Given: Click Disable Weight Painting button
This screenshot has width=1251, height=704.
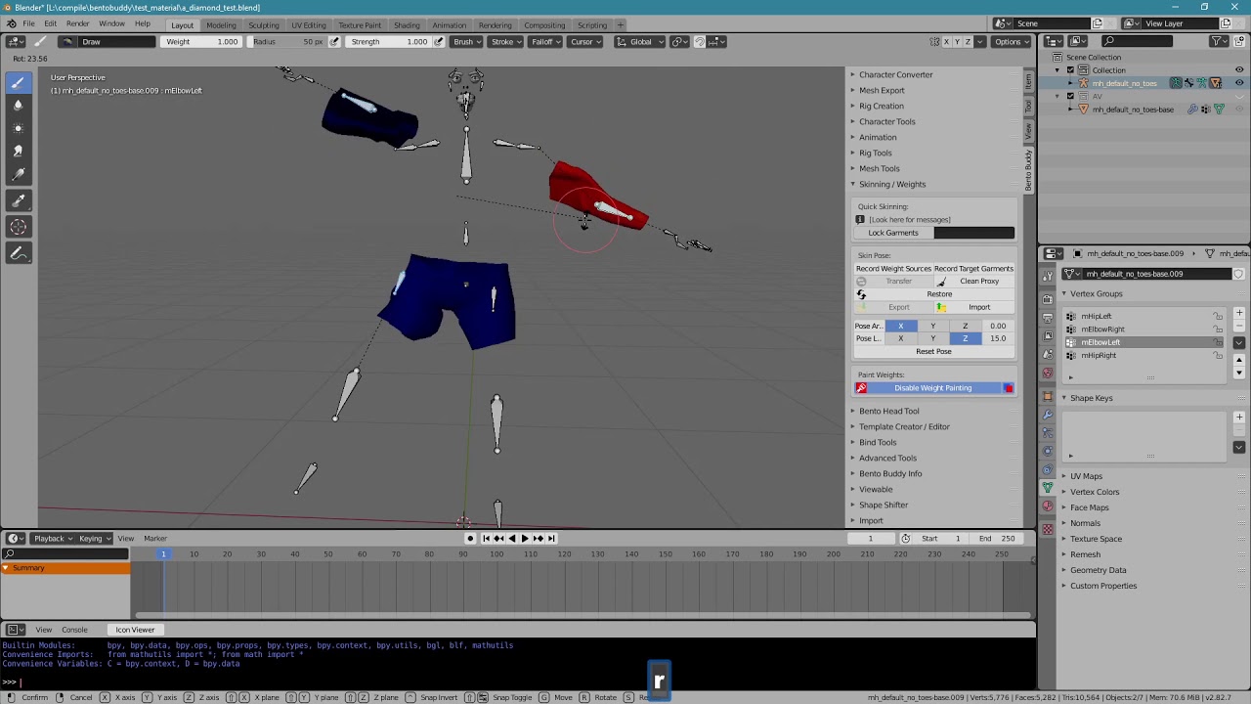Looking at the screenshot, I should [933, 388].
